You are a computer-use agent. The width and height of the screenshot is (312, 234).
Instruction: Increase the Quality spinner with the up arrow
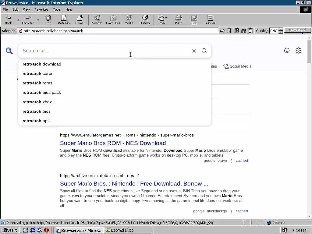281,30
